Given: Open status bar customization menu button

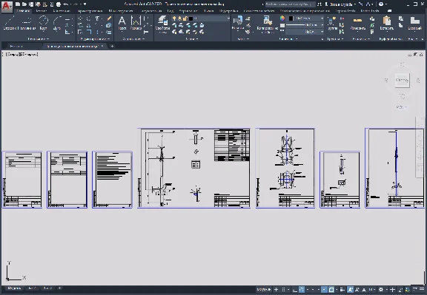Looking at the screenshot, I should [422, 290].
